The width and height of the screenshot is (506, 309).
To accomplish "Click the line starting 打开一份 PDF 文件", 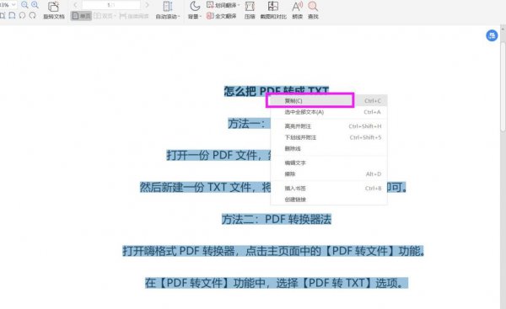I will (218, 155).
